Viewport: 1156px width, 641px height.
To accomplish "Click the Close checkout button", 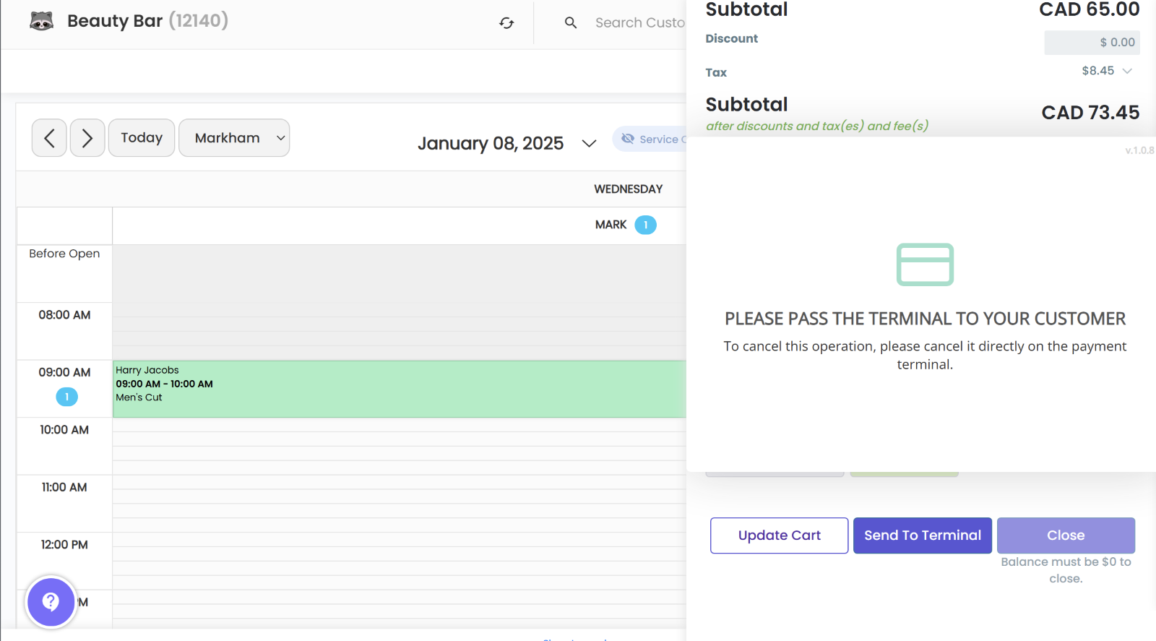I will [x=1066, y=535].
